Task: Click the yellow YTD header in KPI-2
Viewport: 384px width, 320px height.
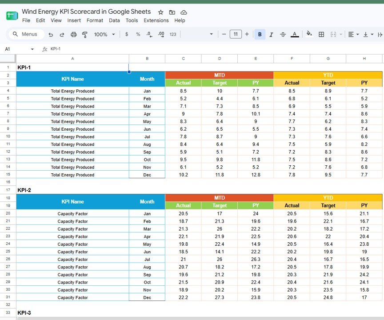Action: pyautogui.click(x=328, y=198)
